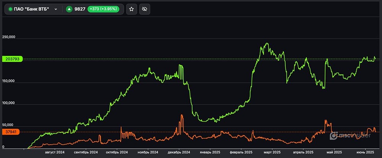Click the green 203793 value label
Screen dimensions: 382x158
[13, 59]
